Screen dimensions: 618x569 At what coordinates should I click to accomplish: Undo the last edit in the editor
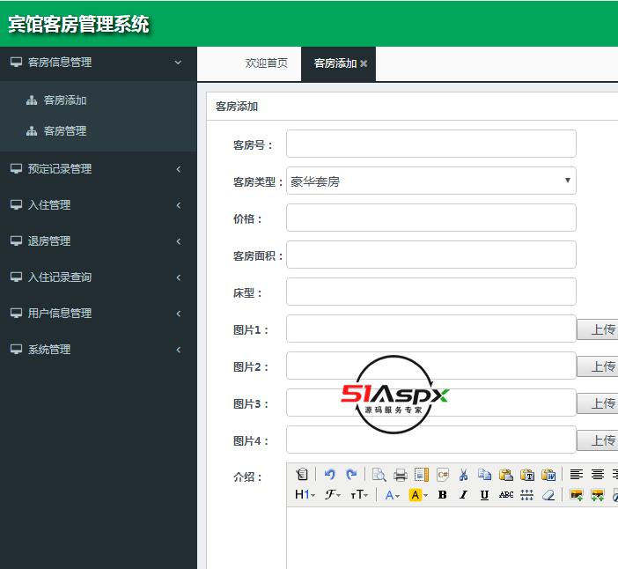click(329, 475)
